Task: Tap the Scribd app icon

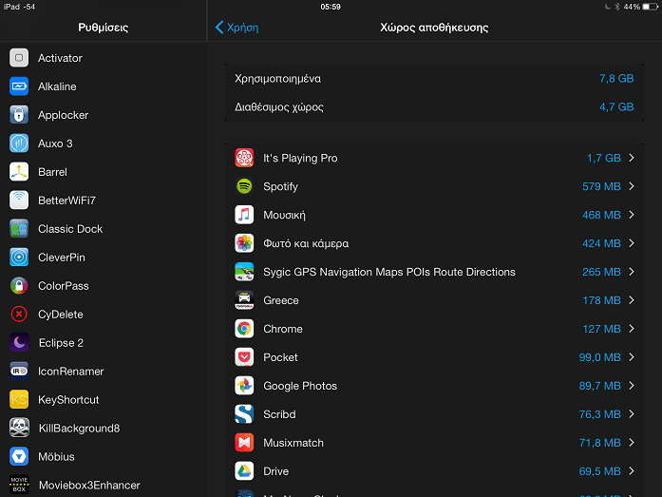Action: [x=244, y=414]
